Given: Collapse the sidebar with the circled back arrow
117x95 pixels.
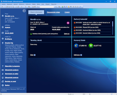Looking at the screenshot, I should coord(24,11).
